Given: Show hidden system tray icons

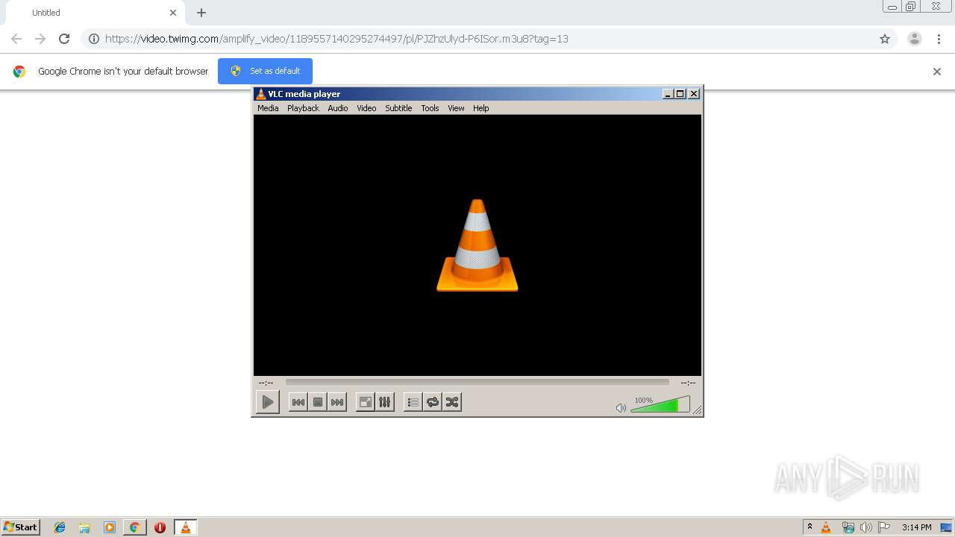Looking at the screenshot, I should point(810,527).
